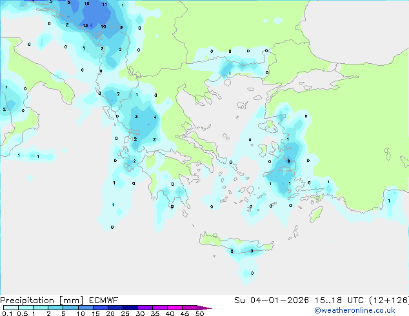The width and height of the screenshot is (409, 316).
Task: Click the 'ECMWF' model label
Action: coord(104,301)
